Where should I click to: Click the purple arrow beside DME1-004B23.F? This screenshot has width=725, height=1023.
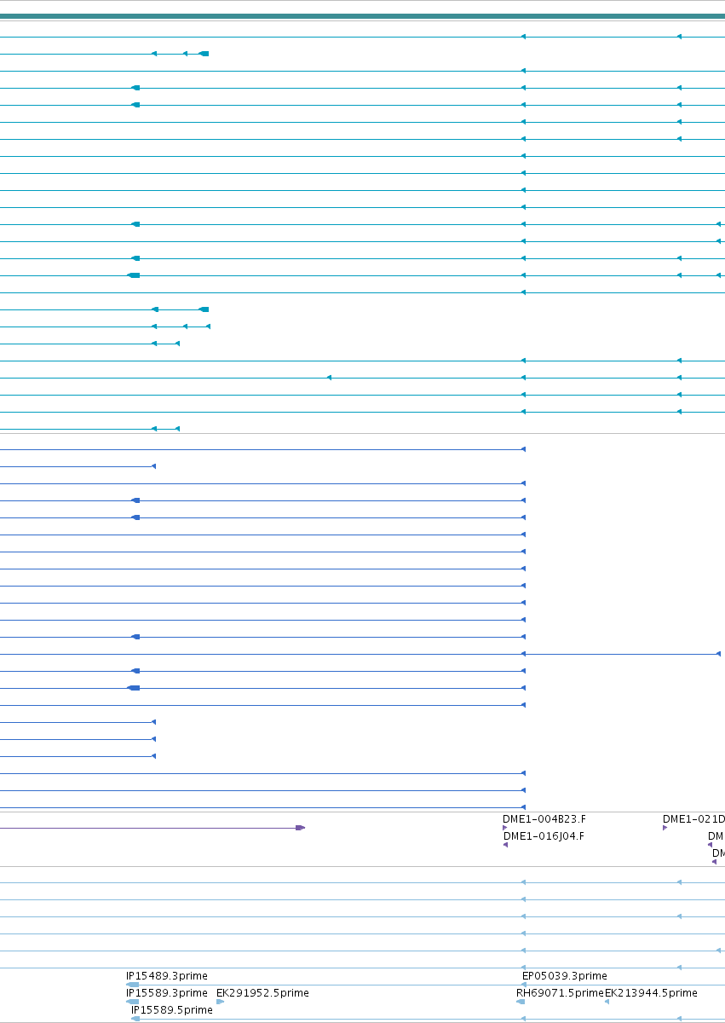tap(505, 828)
